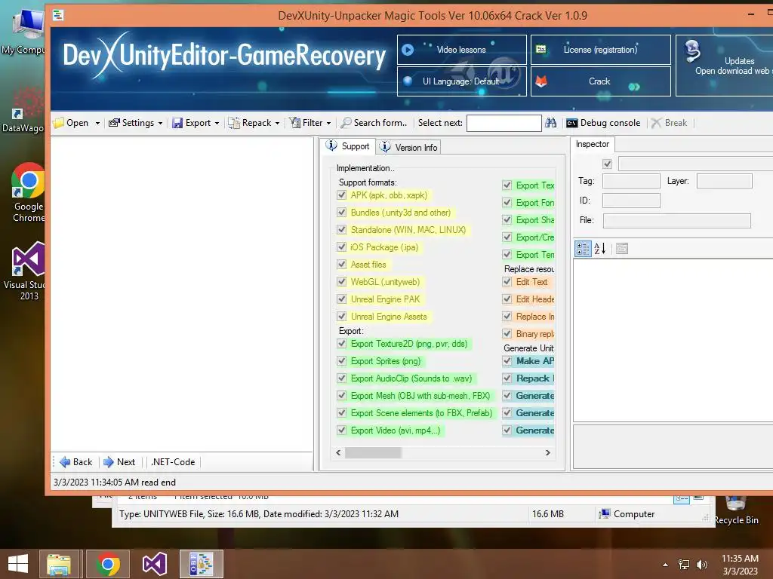Show hidden tray icons arrow
This screenshot has height=579, width=773.
666,565
